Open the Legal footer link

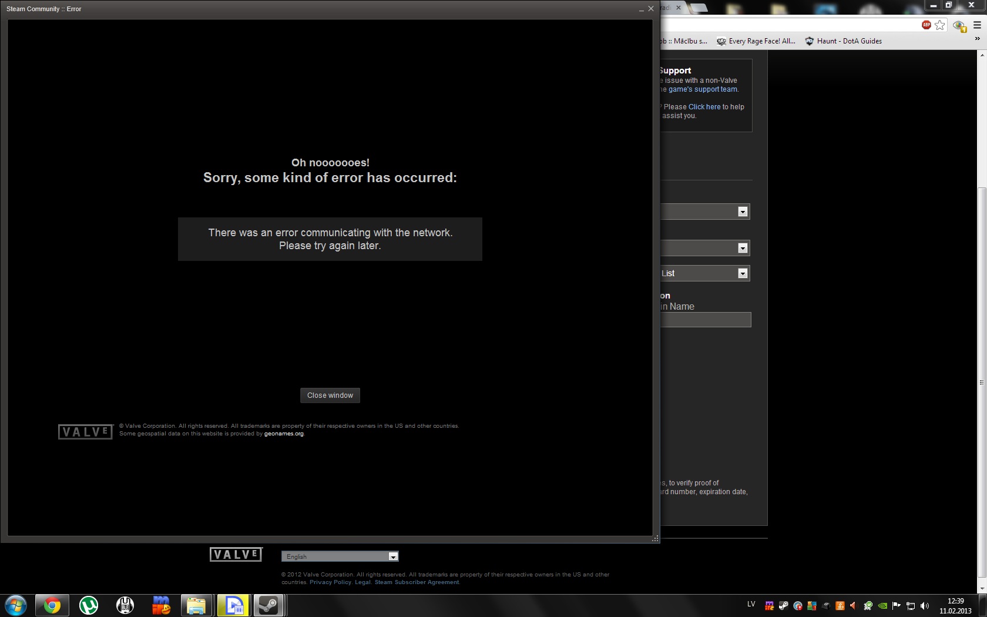[x=362, y=582]
